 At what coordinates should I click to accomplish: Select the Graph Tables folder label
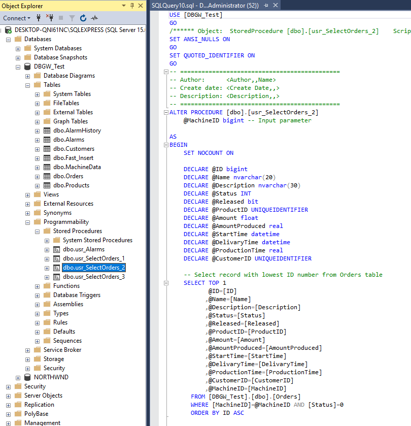pos(71,121)
